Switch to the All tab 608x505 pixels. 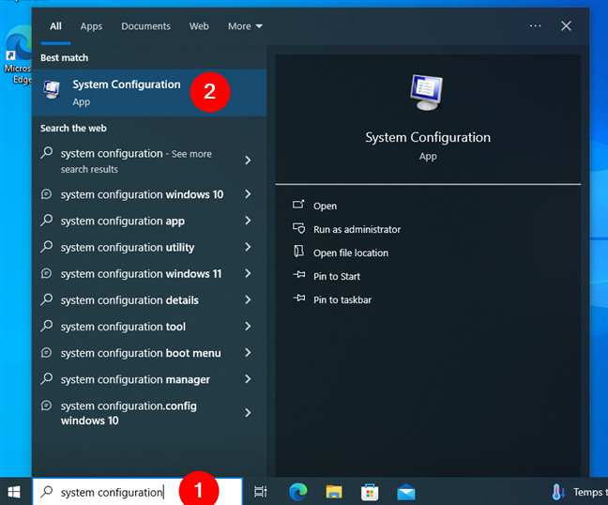(x=56, y=26)
